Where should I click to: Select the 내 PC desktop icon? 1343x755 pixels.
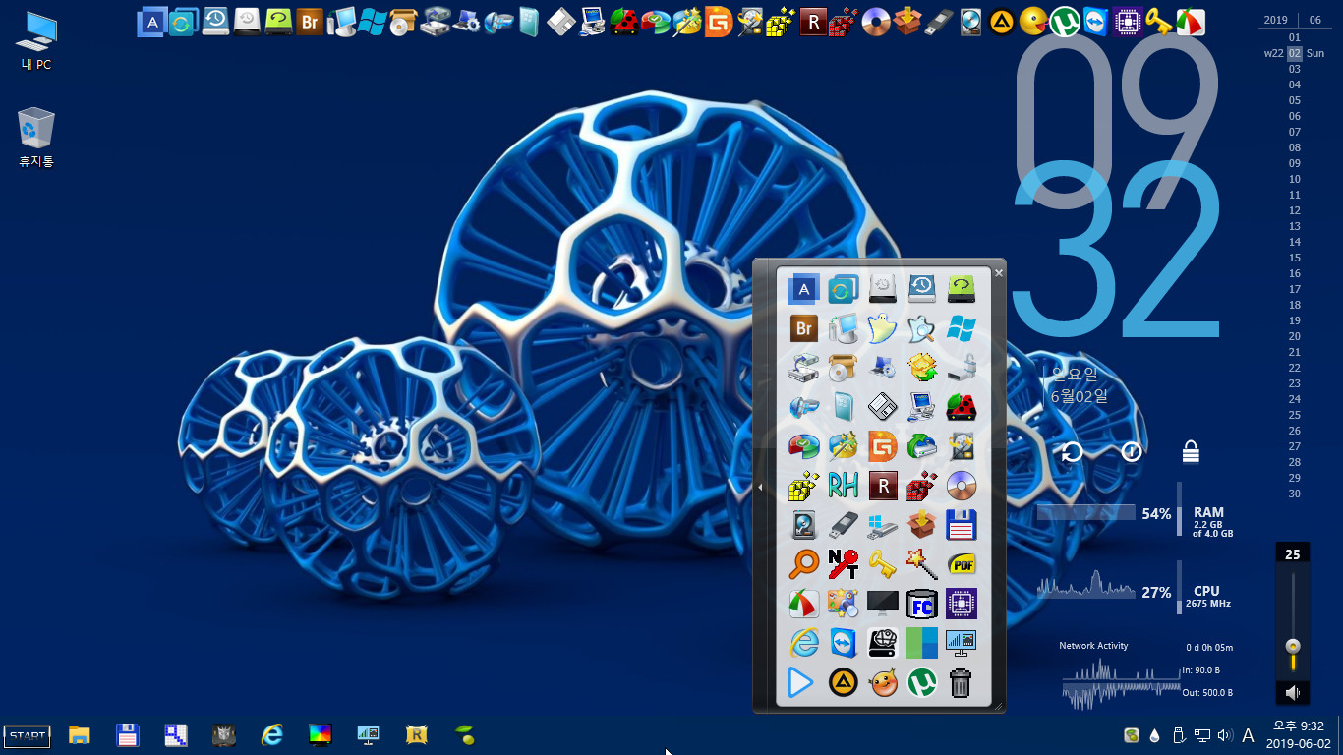pyautogui.click(x=36, y=41)
